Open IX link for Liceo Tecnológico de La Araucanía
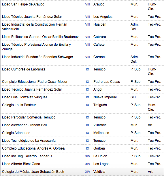Image resolution: width=164 pixels, height=176 pixels. (x=88, y=141)
